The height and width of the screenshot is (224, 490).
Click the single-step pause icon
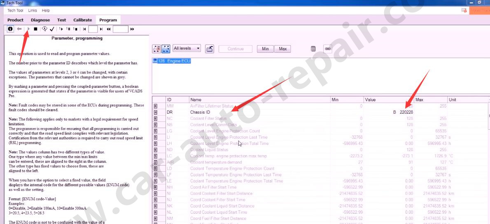(68, 29)
